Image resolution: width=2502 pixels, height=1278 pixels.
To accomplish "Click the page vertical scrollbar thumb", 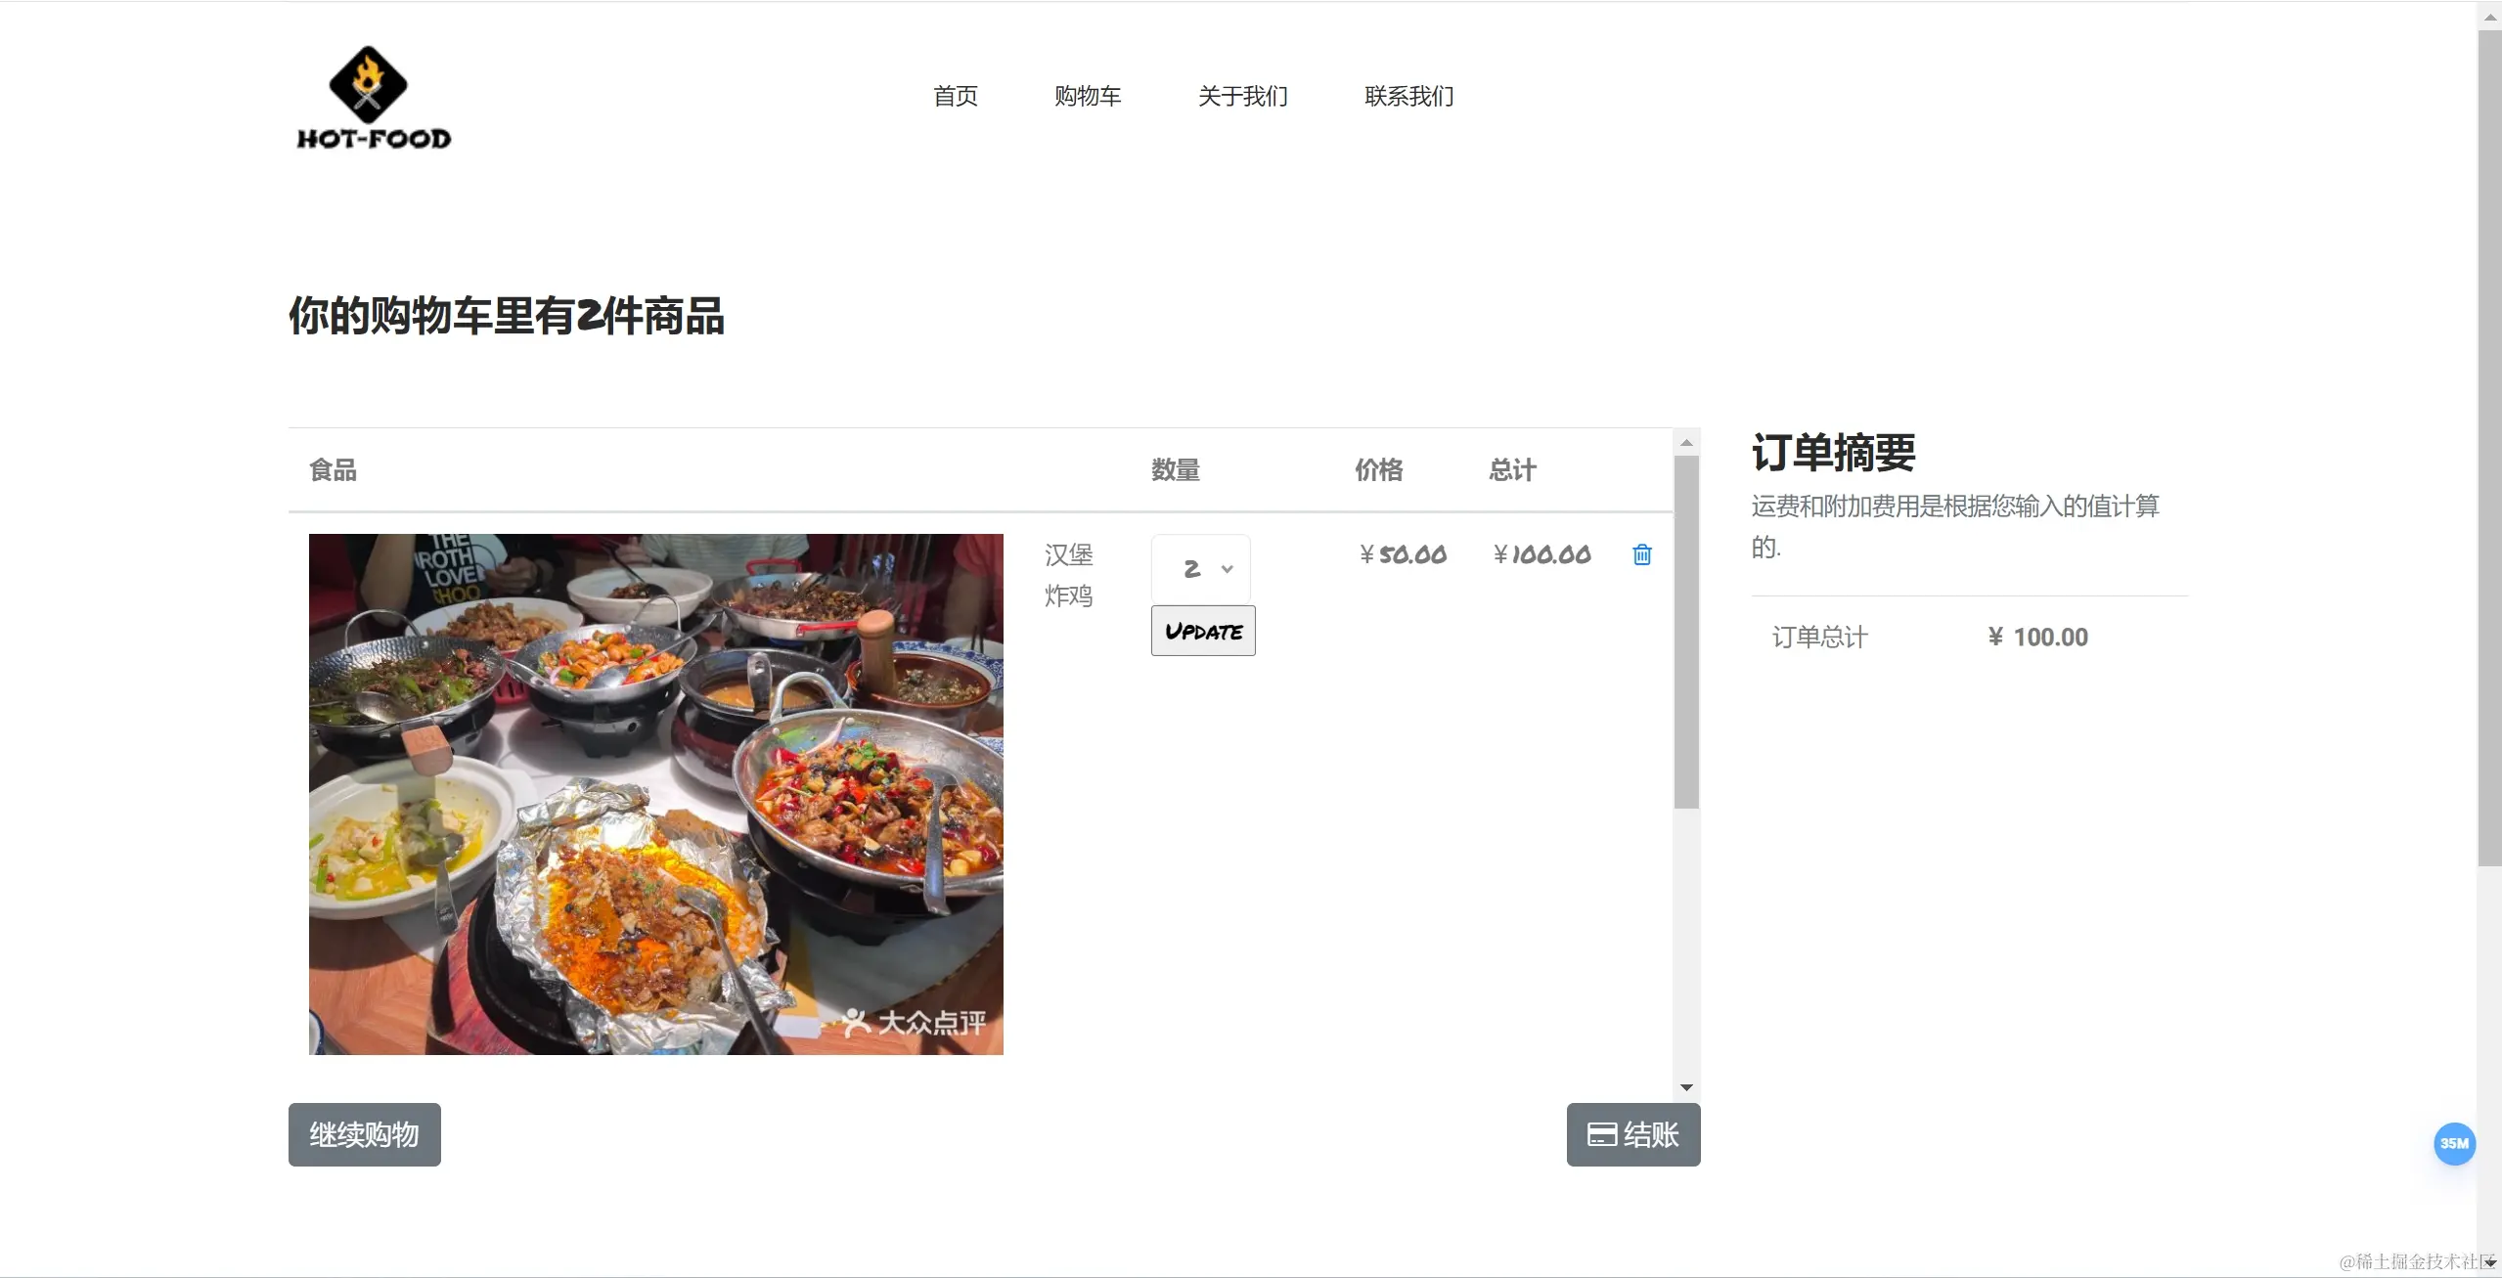I will 2488,447.
